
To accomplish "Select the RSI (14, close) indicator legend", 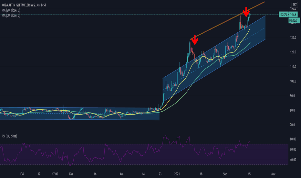I will [x=9, y=136].
